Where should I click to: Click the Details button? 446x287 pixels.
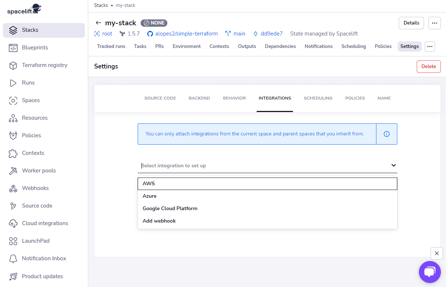point(411,23)
